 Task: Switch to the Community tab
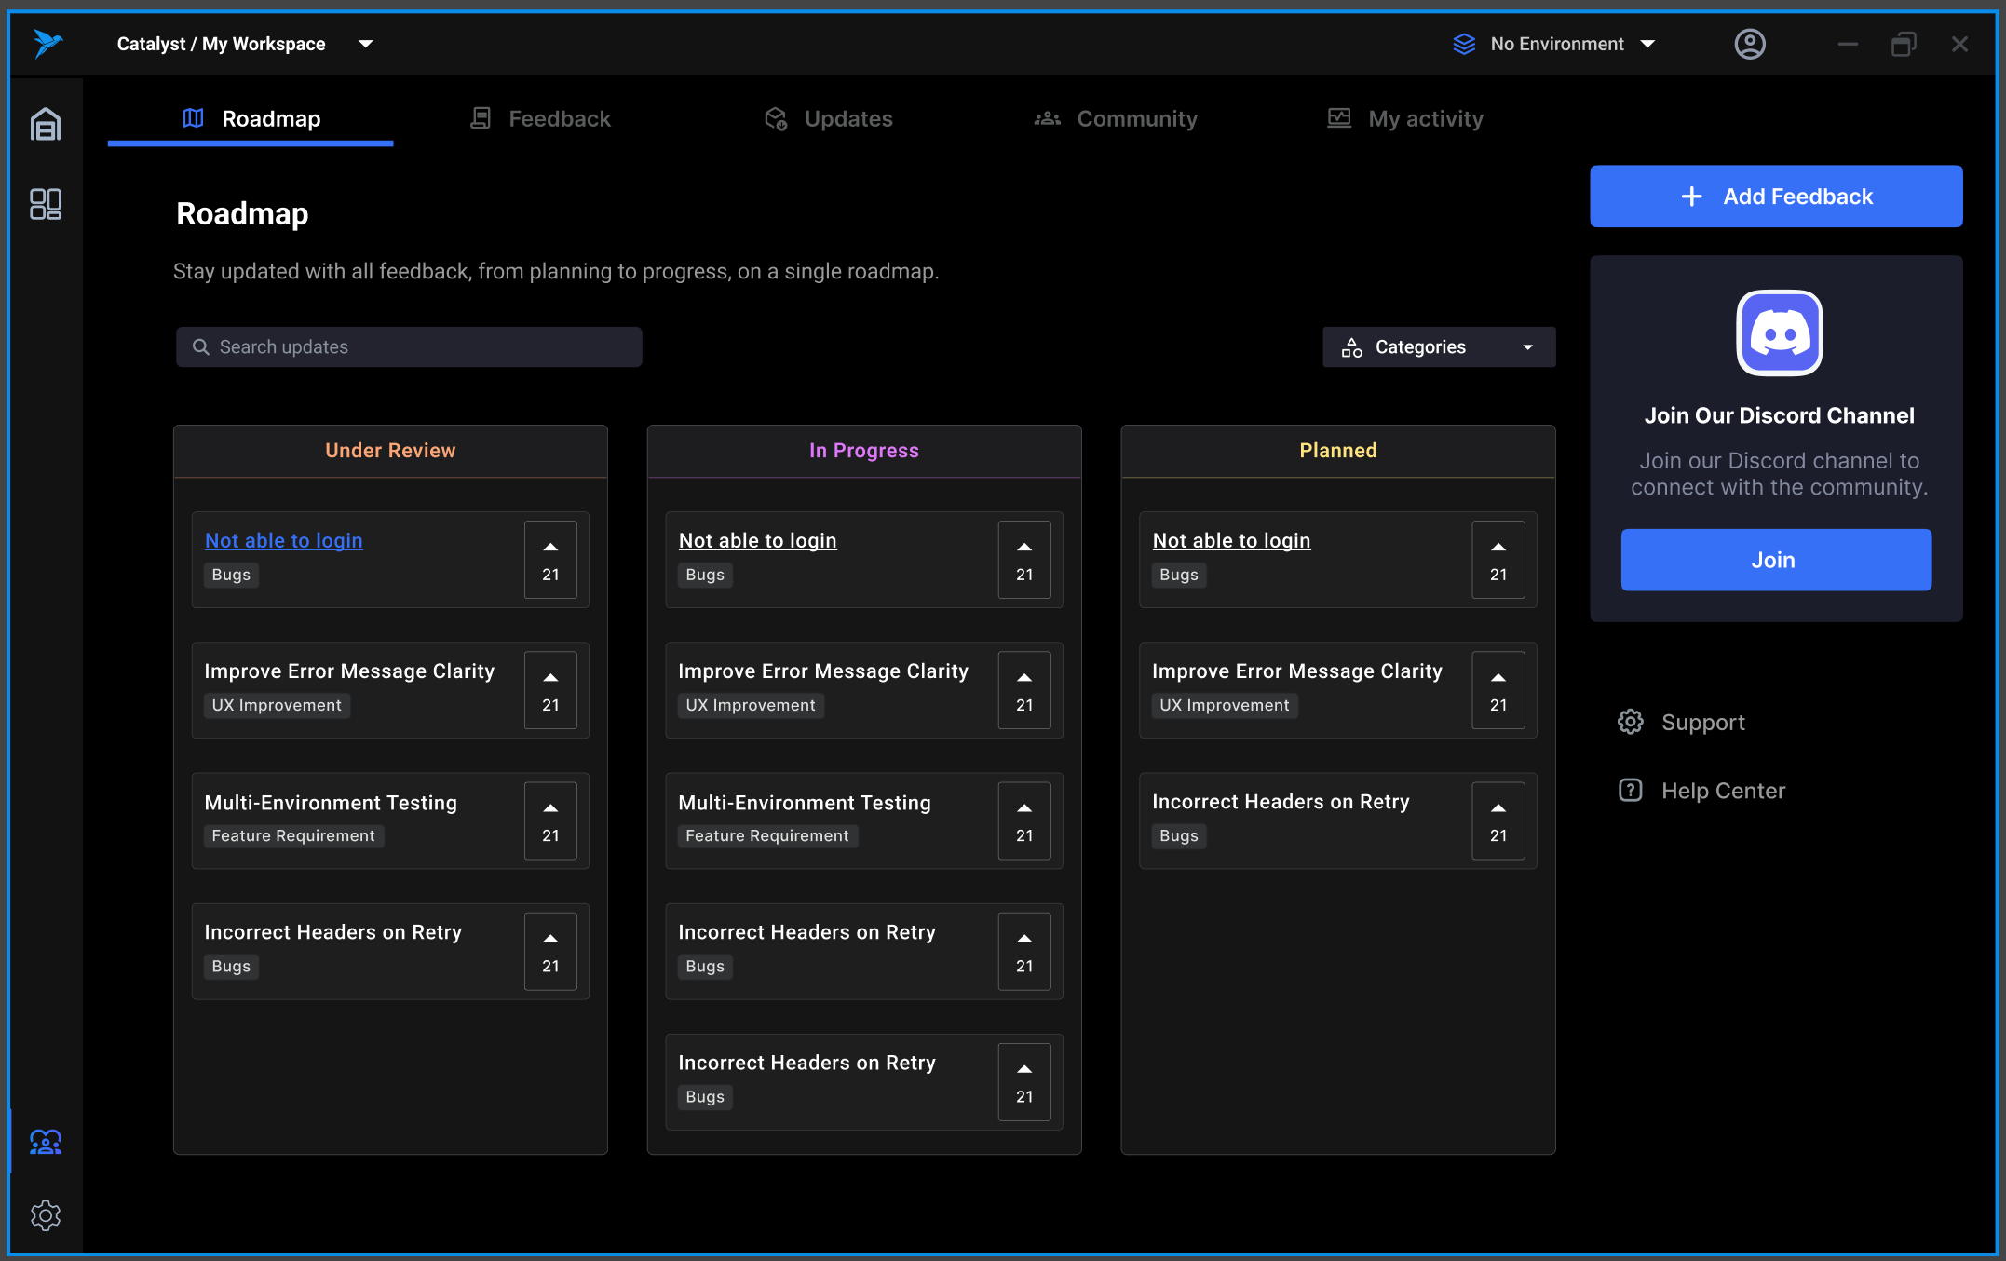coord(1116,118)
